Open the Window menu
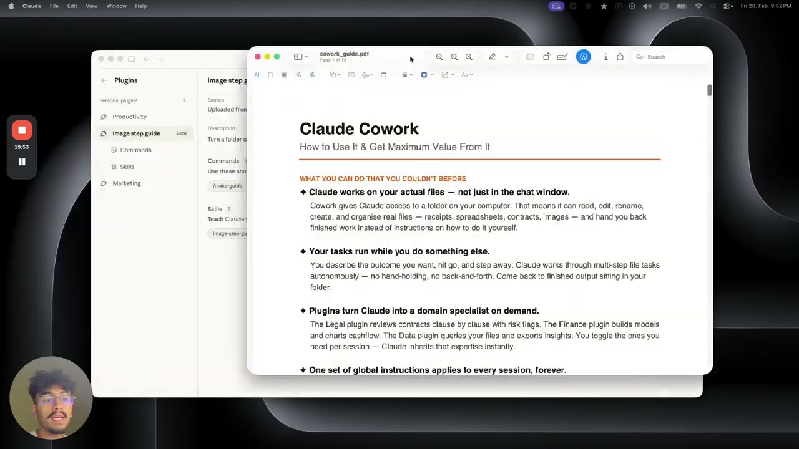The width and height of the screenshot is (799, 449). [x=117, y=6]
